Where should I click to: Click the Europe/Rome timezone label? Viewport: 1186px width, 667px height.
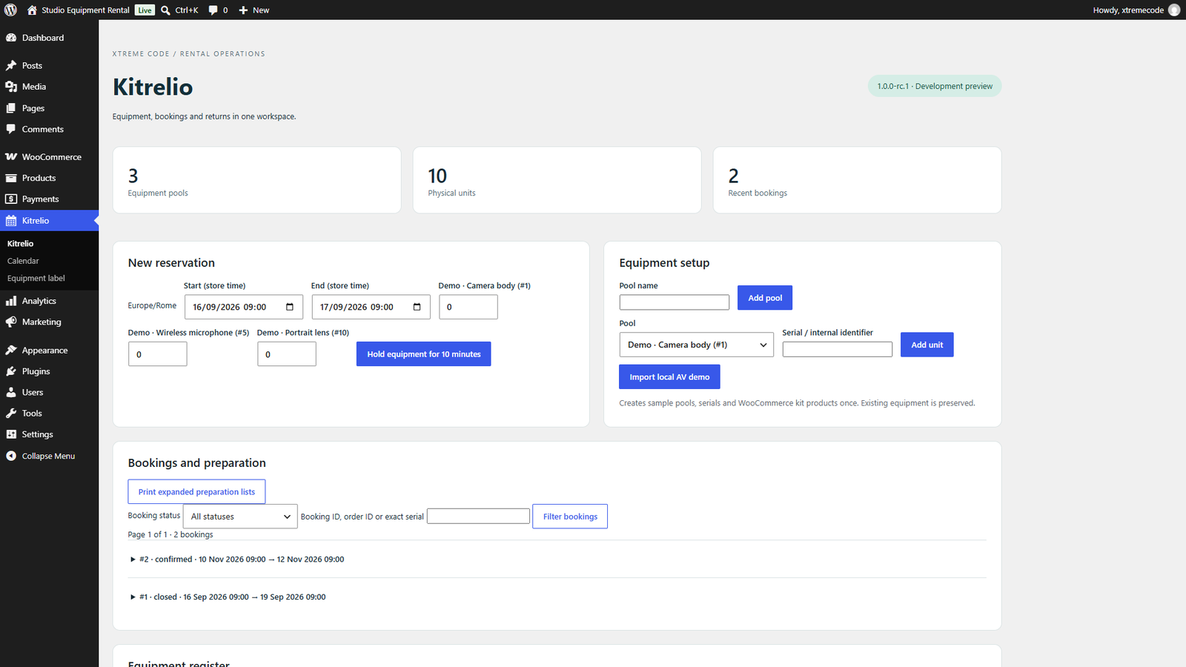(152, 305)
